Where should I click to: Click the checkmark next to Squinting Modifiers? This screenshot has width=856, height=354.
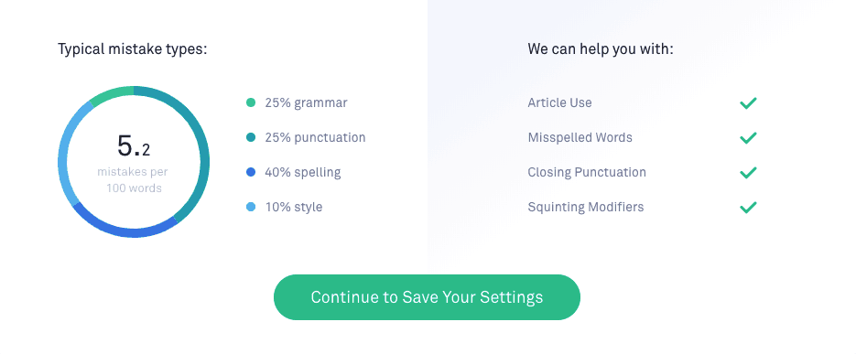click(x=748, y=208)
